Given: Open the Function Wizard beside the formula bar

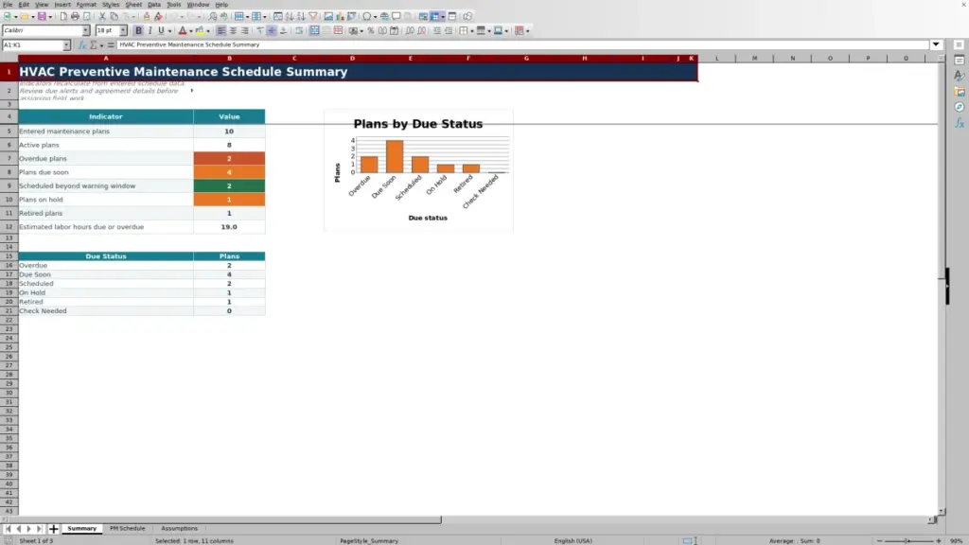Looking at the screenshot, I should pos(82,45).
